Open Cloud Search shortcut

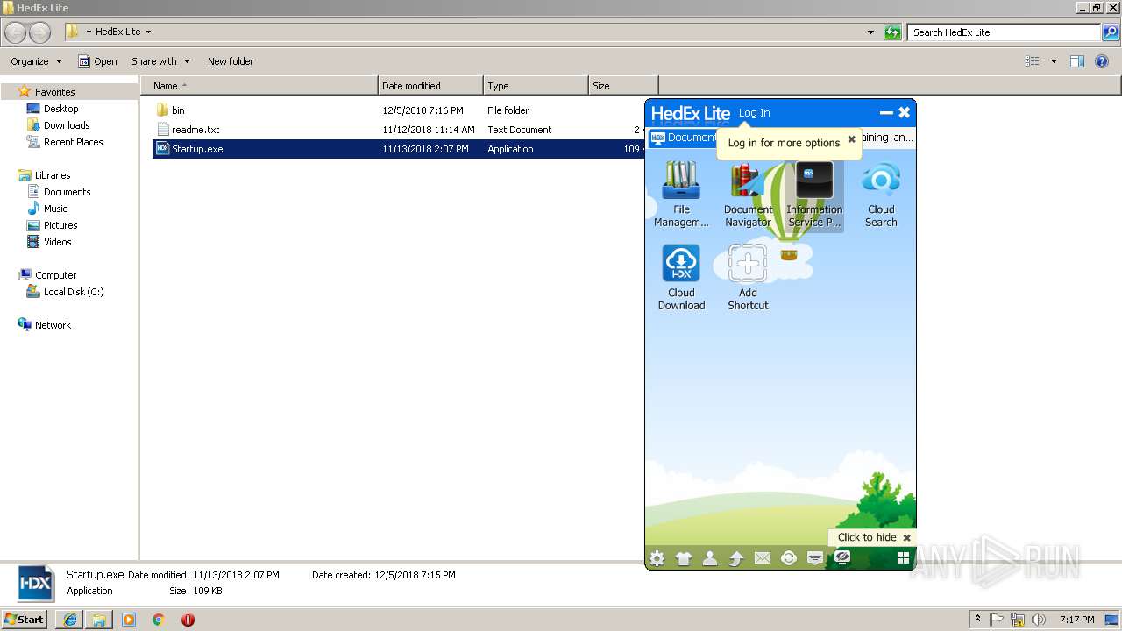click(x=881, y=195)
